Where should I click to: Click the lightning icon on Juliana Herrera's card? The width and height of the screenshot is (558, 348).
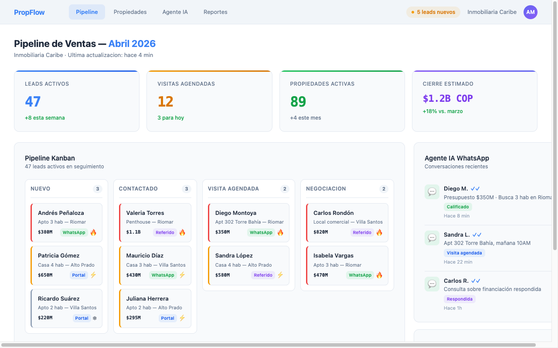(182, 318)
